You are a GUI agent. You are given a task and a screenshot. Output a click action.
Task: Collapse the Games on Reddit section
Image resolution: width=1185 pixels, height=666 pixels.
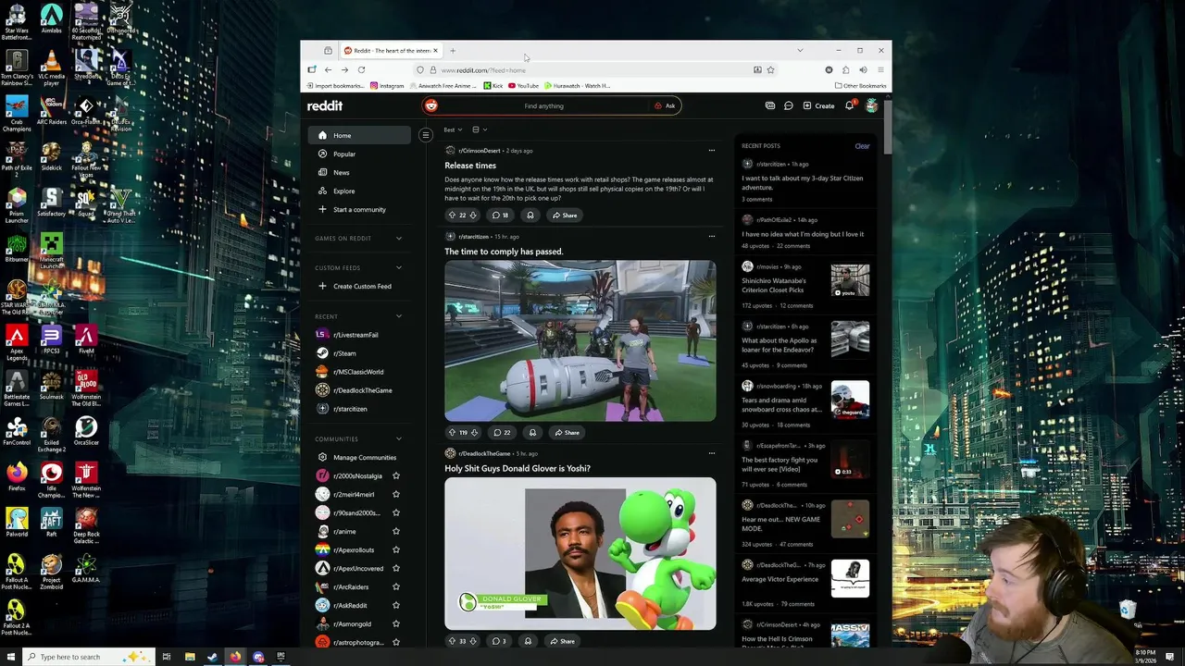399,238
